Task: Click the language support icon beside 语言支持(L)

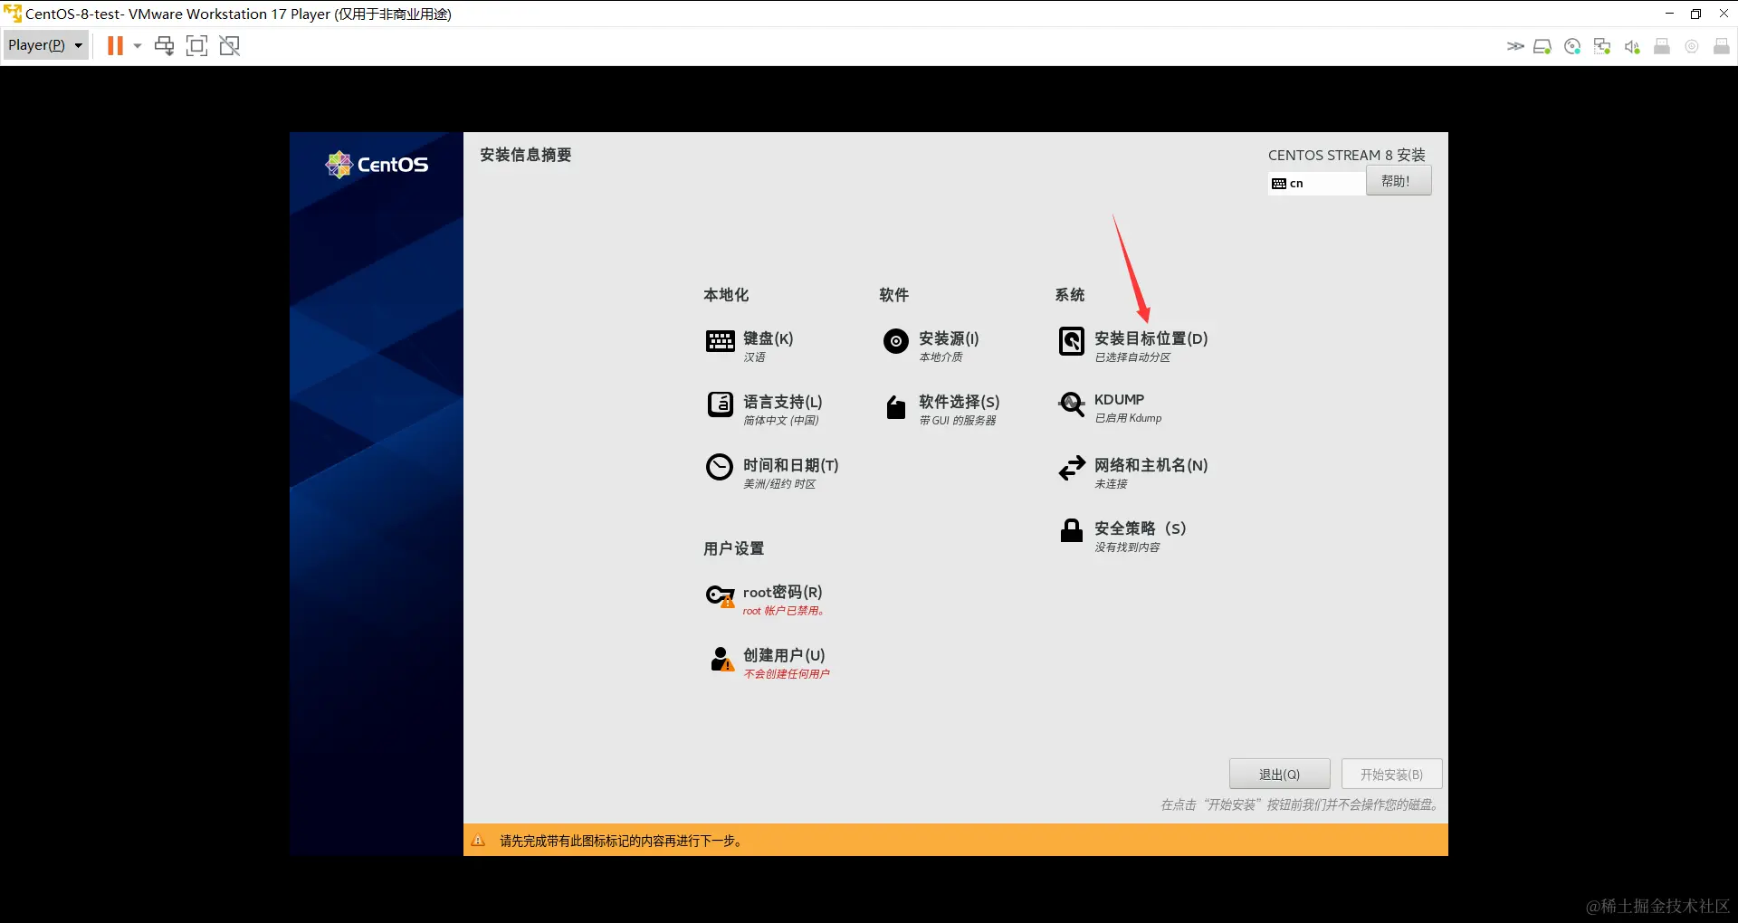Action: coord(721,404)
